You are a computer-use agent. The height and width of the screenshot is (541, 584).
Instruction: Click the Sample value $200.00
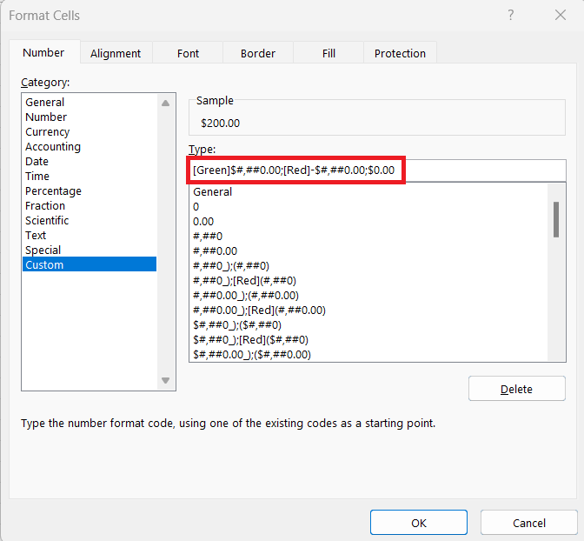pos(220,124)
